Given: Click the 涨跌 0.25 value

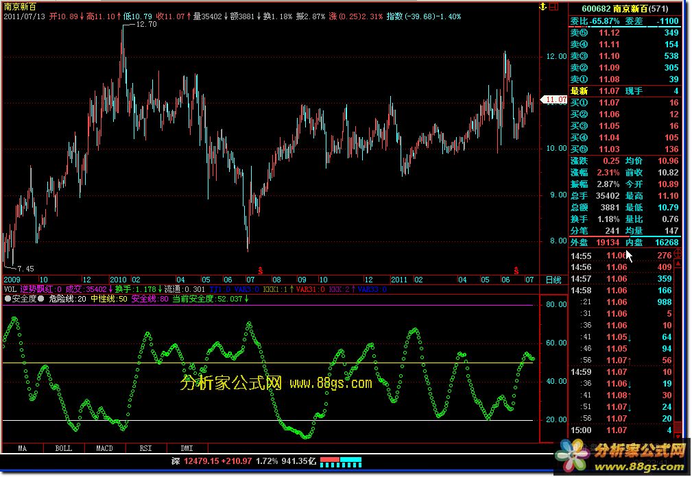Looking at the screenshot, I should click(x=611, y=161).
